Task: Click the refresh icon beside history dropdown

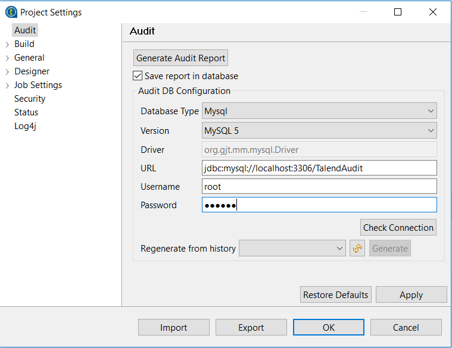Action: (x=357, y=249)
